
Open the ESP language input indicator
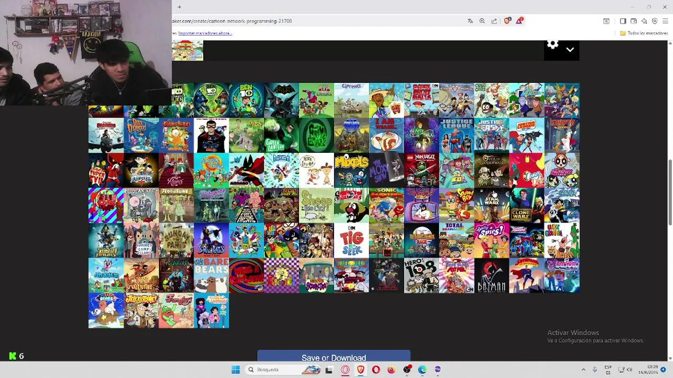point(608,370)
